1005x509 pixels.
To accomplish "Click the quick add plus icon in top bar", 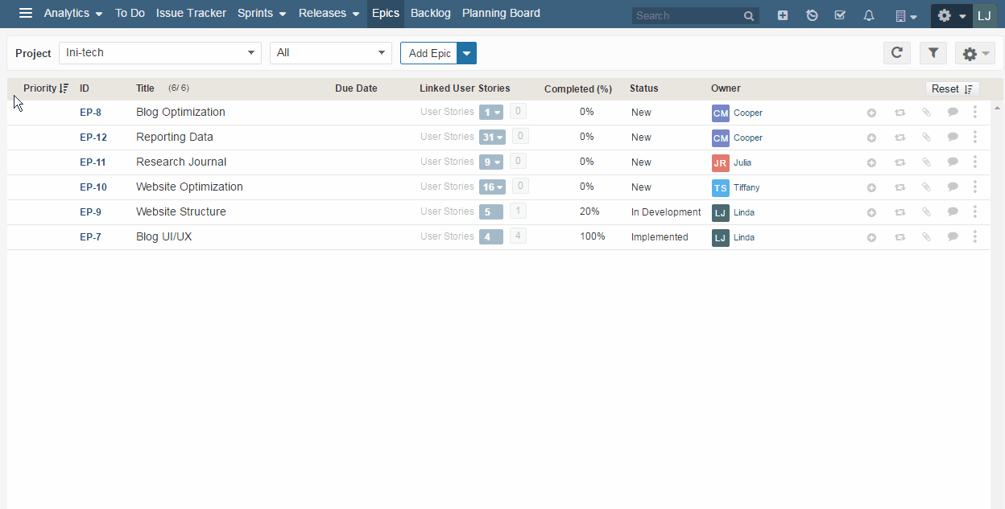I will 783,15.
